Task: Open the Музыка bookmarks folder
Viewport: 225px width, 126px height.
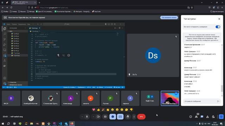Action: (22, 12)
